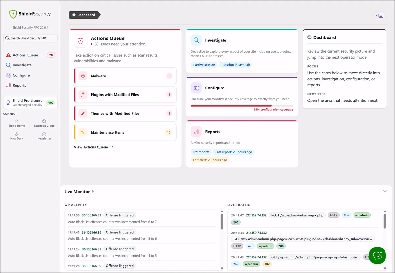The width and height of the screenshot is (395, 273).
Task: Click the Maintenance Items count badge 16
Action: (x=169, y=132)
